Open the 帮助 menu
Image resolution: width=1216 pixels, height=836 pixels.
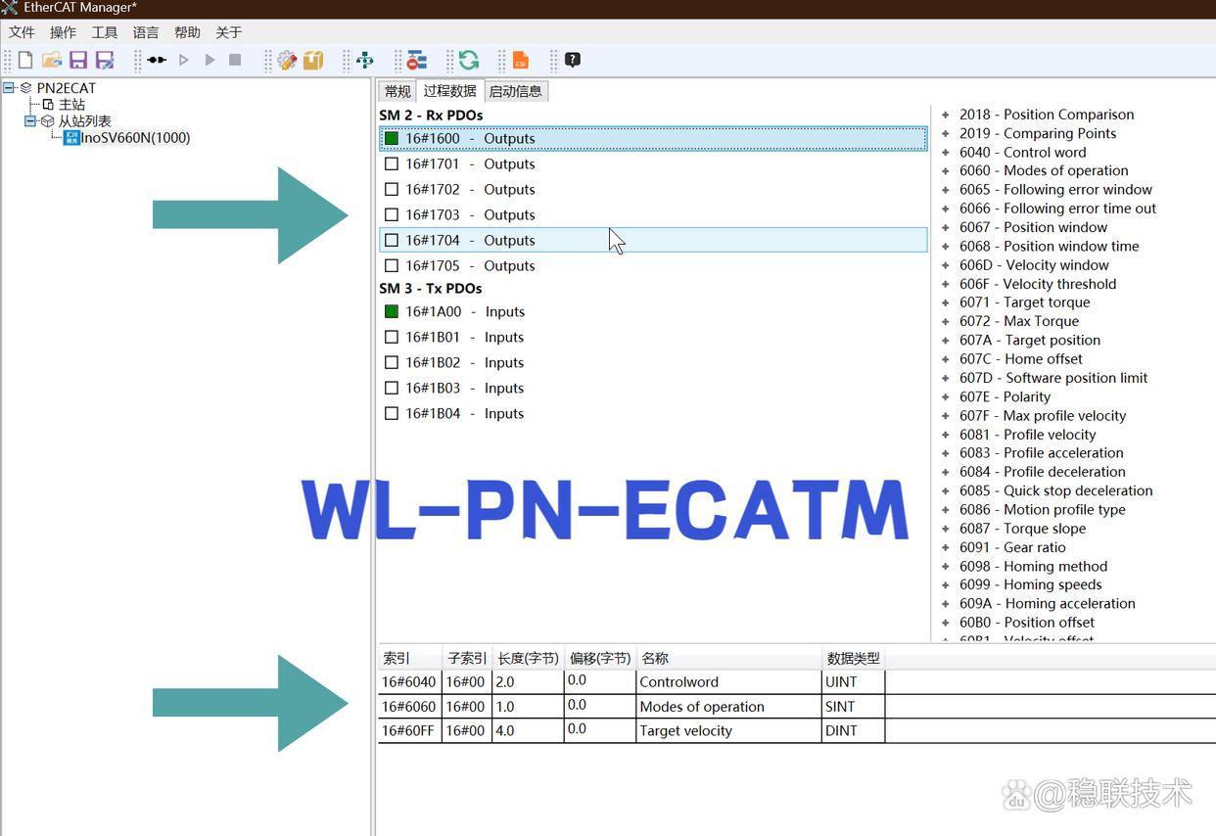pos(187,32)
